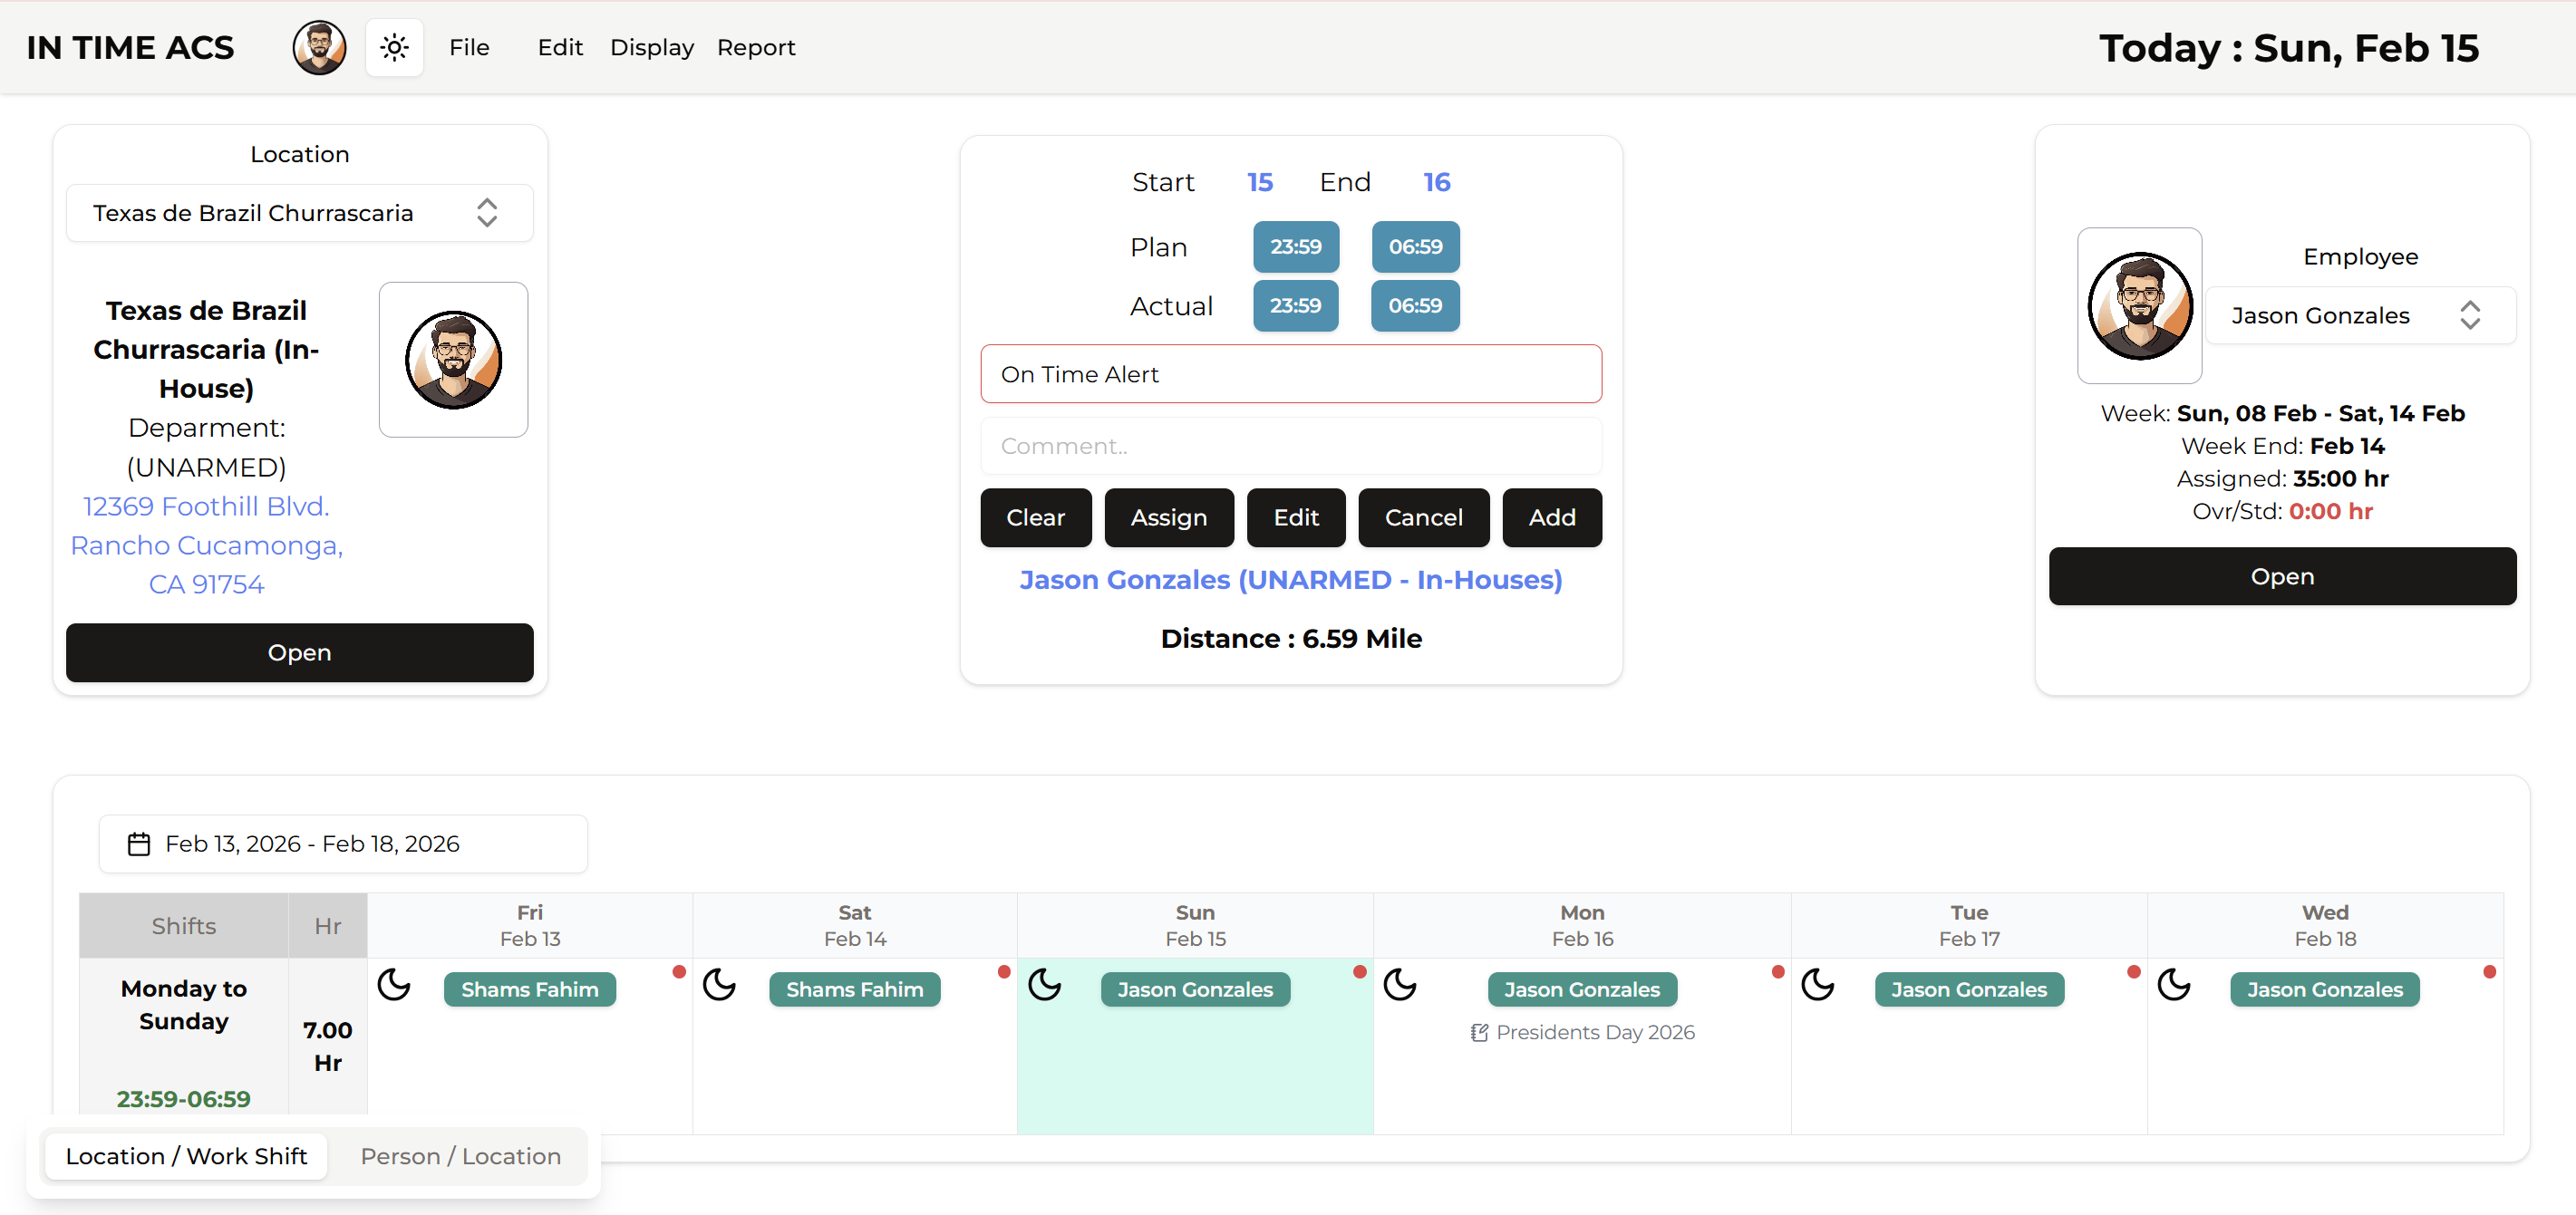Image resolution: width=2576 pixels, height=1215 pixels.
Task: Click the Presidents Day 2026 note icon
Action: 1479,1032
